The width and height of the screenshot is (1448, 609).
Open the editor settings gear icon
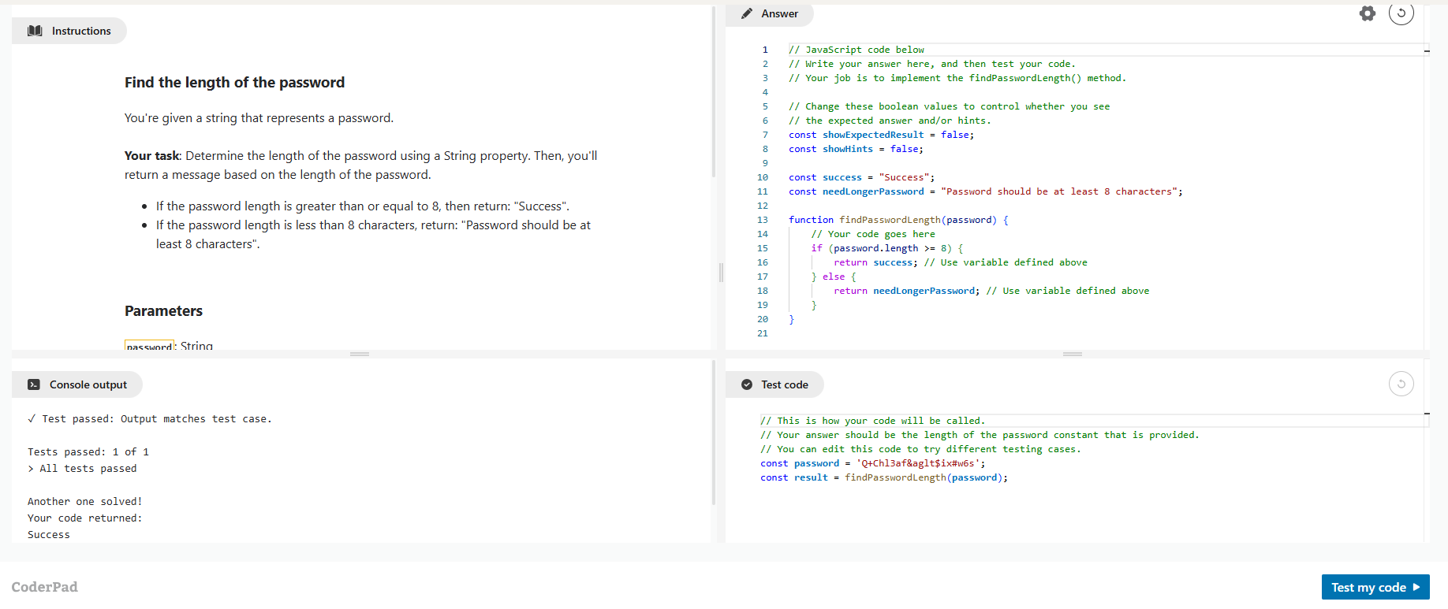[x=1368, y=13]
